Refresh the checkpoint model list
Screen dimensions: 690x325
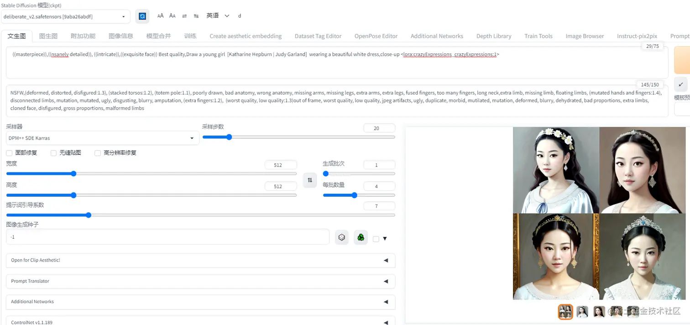[x=142, y=16]
